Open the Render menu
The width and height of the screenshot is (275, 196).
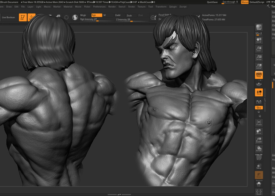112,7
